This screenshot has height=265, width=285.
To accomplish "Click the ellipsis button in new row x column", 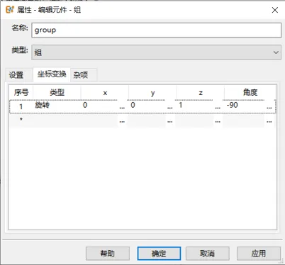I will coord(122,121).
